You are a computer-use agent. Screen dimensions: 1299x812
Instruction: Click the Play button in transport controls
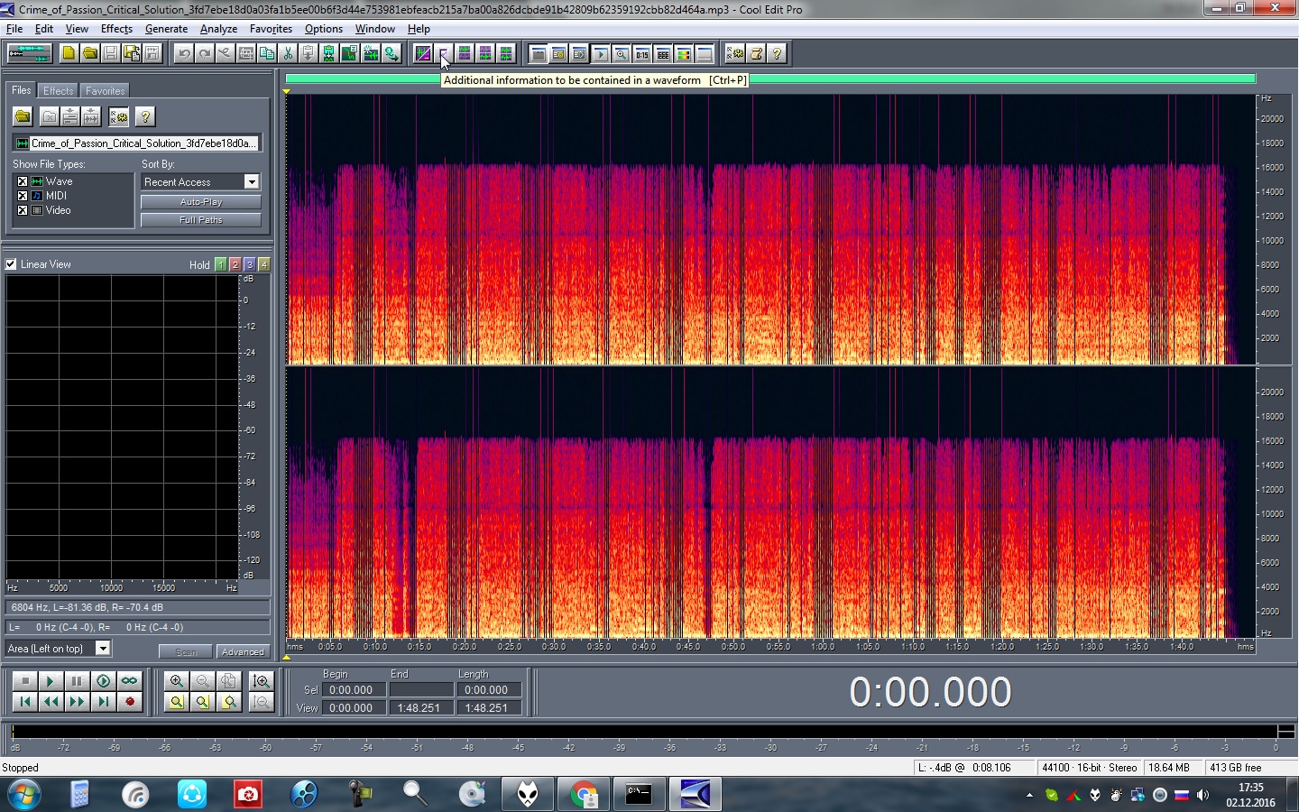(51, 681)
